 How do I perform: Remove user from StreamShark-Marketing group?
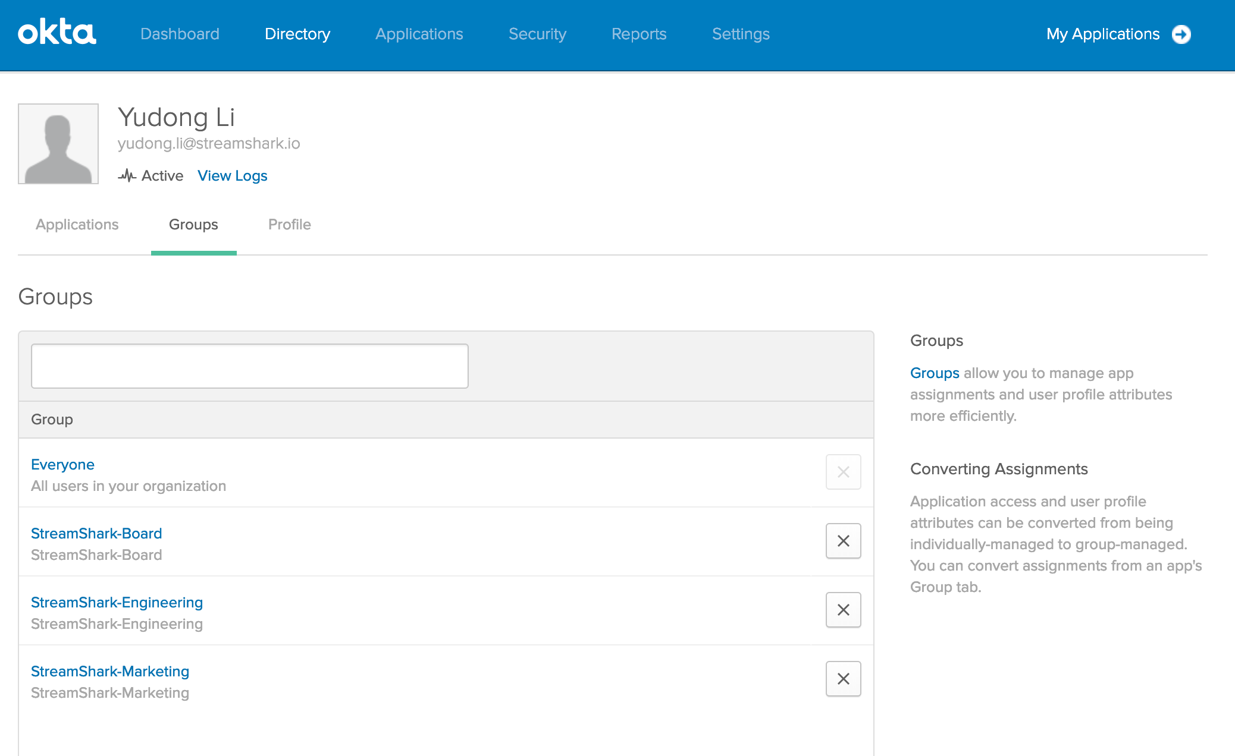844,679
